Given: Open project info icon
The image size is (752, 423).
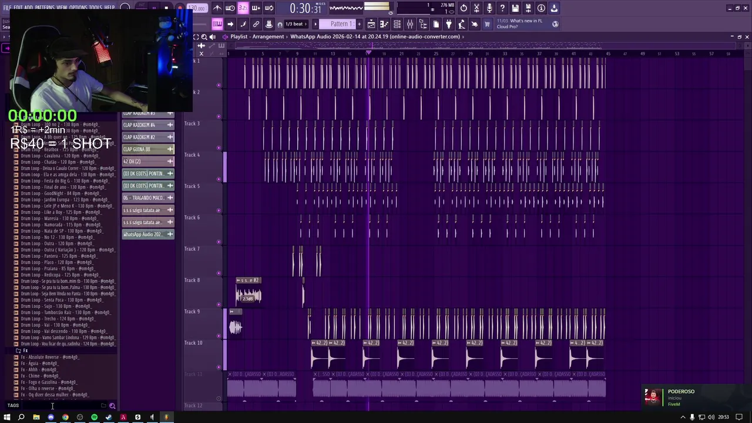Looking at the screenshot, I should point(541,8).
